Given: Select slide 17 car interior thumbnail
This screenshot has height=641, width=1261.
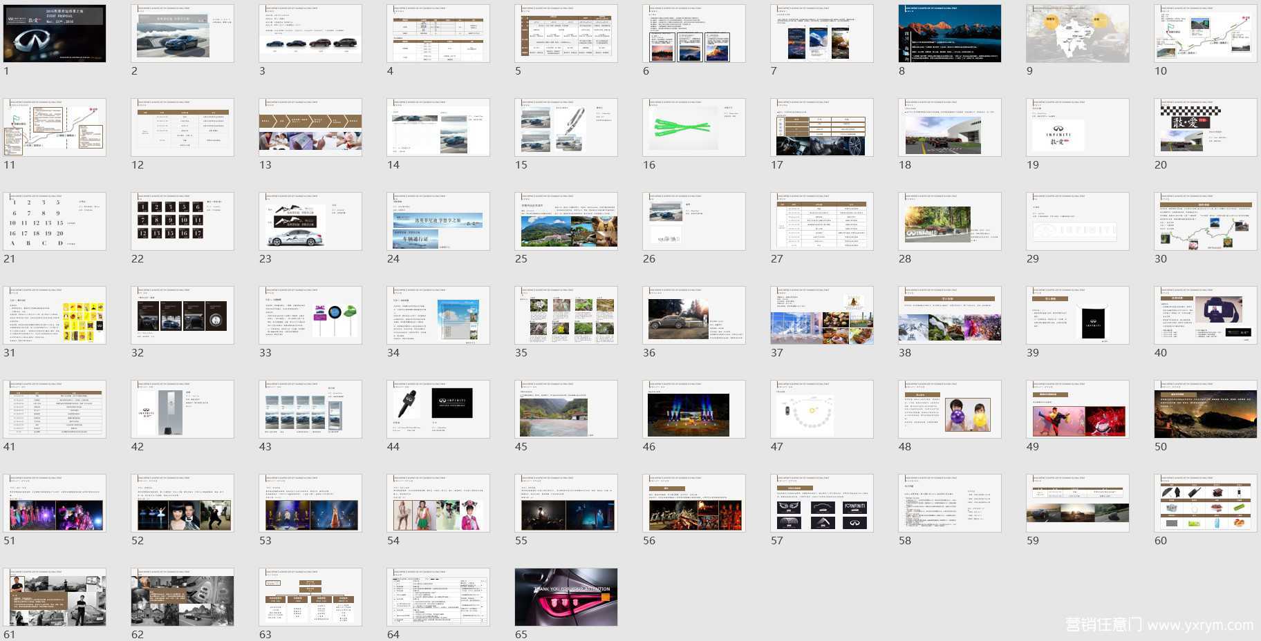Looking at the screenshot, I should [822, 128].
